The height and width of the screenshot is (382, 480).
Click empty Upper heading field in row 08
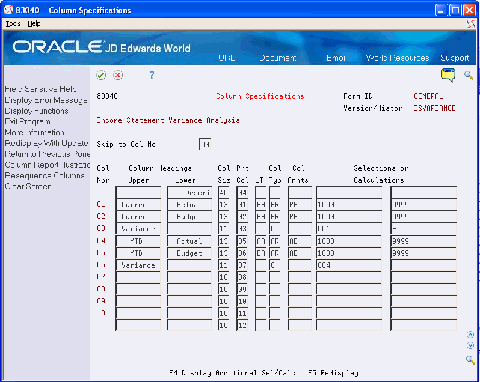(x=138, y=290)
